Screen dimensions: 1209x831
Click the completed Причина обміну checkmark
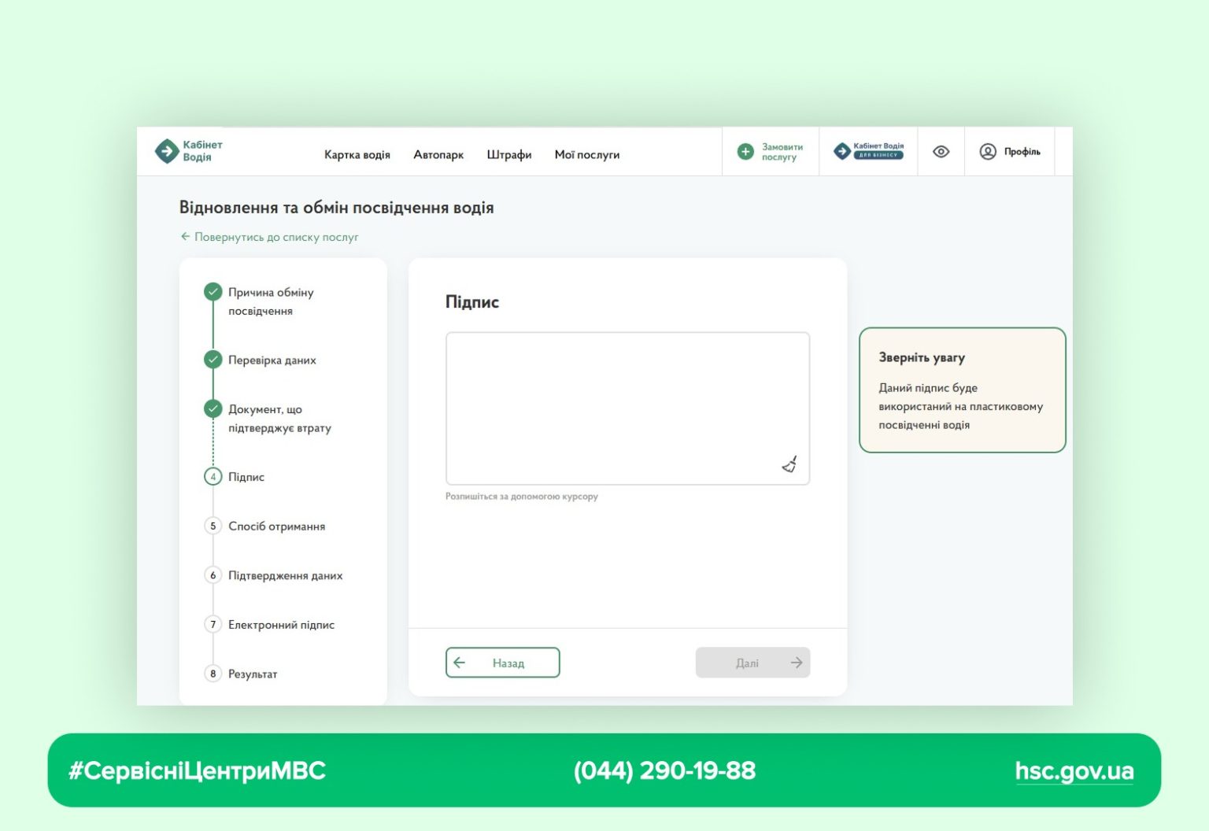tap(213, 292)
